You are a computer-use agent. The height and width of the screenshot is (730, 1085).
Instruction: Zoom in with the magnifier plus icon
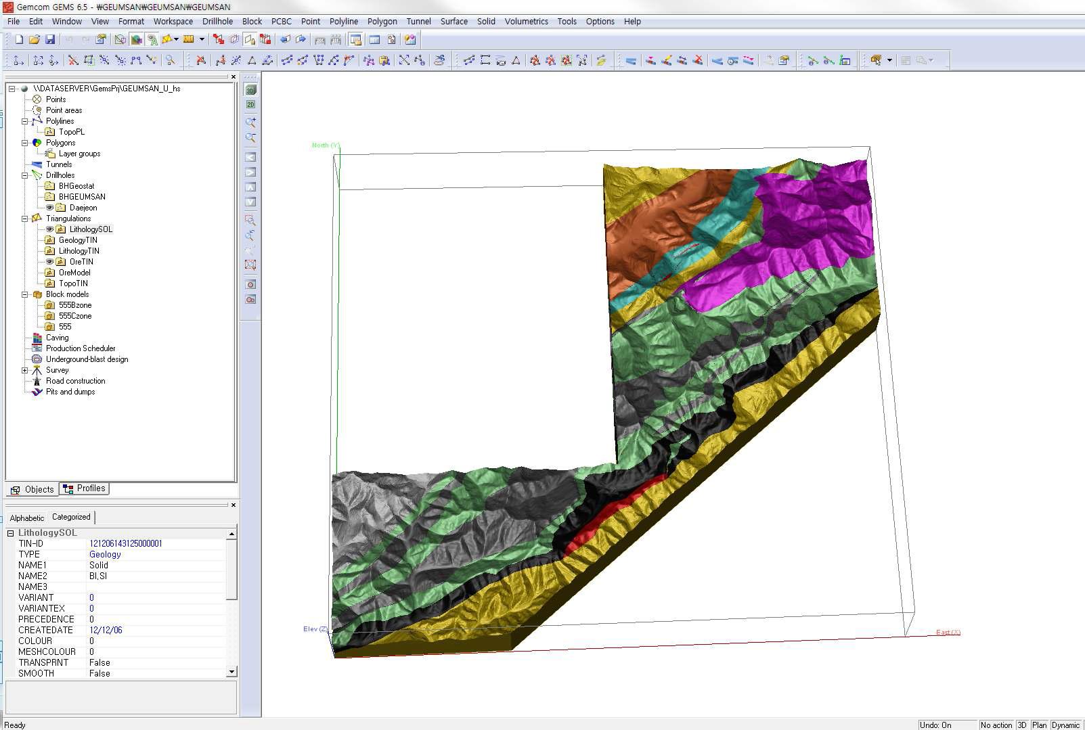point(250,122)
